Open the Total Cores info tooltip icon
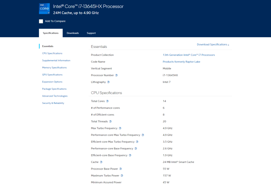 coord(107,101)
